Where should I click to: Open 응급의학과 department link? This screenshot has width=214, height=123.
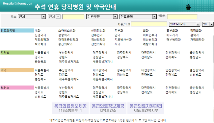(66, 44)
